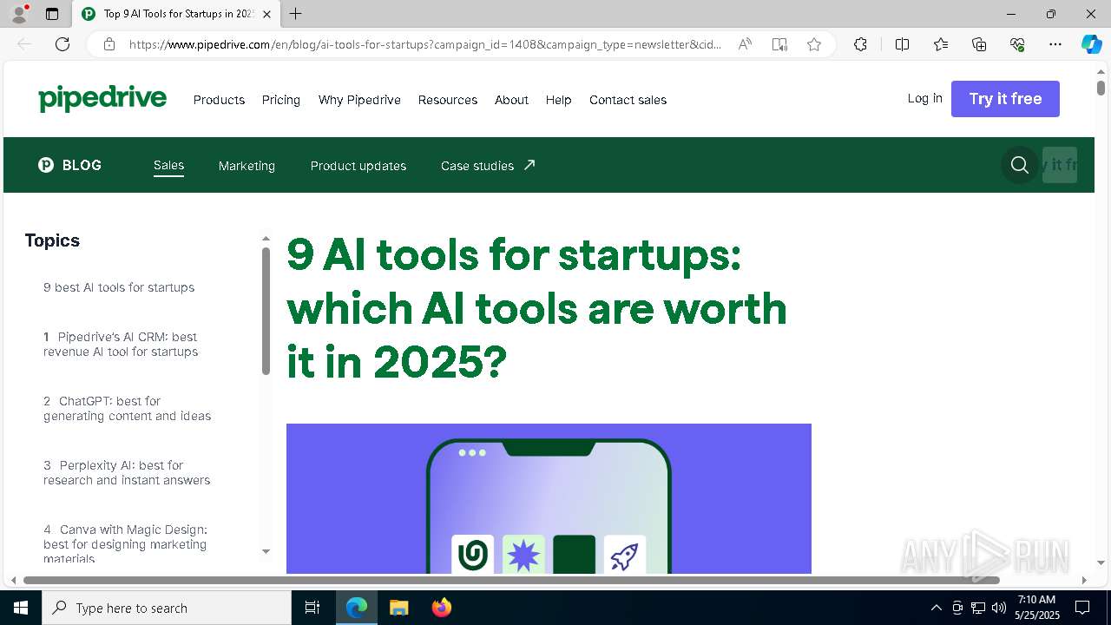Show hidden system tray icons

(936, 608)
